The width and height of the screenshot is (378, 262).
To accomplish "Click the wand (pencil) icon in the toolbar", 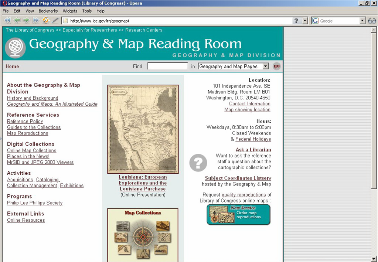I will coord(55,21).
